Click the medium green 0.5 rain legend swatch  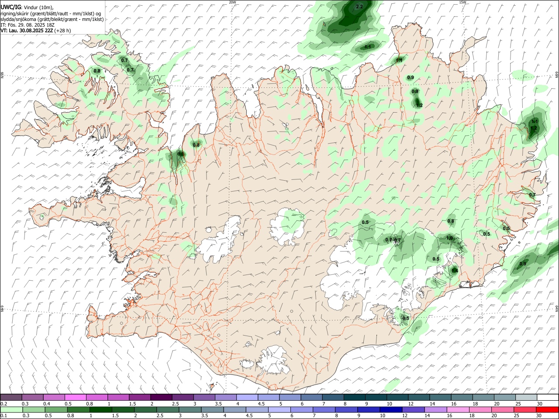[x=56, y=409]
